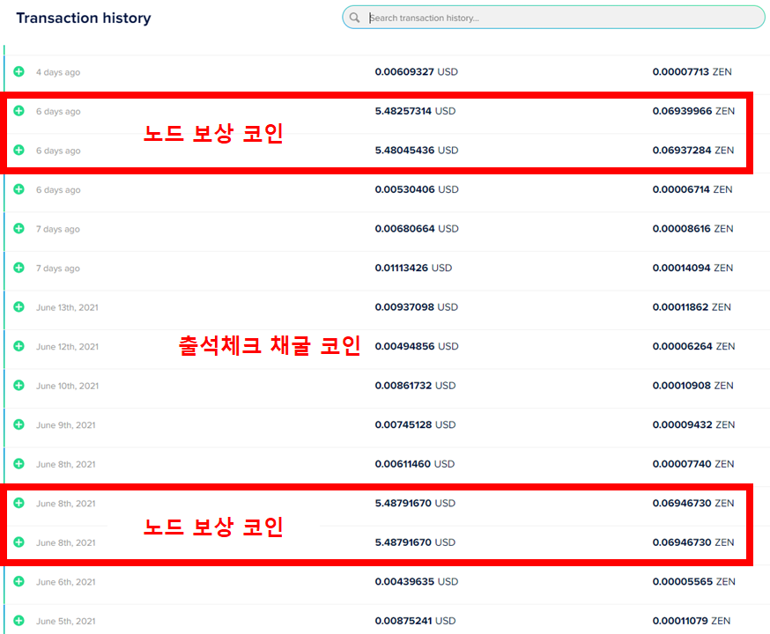
Task: Click the amount 0.00745128 USD
Action: (x=416, y=425)
